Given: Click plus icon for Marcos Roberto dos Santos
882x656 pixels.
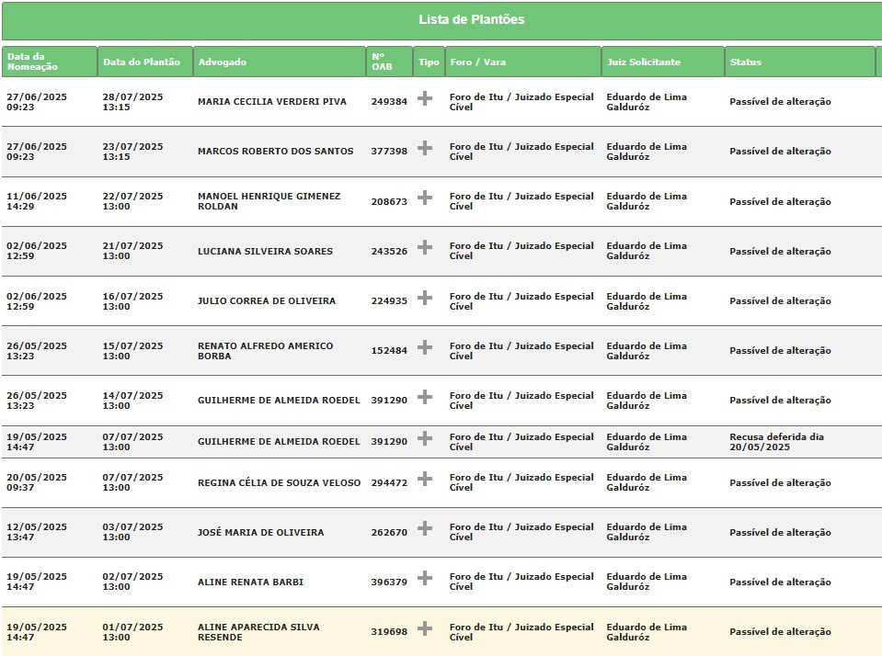Looking at the screenshot, I should (425, 148).
